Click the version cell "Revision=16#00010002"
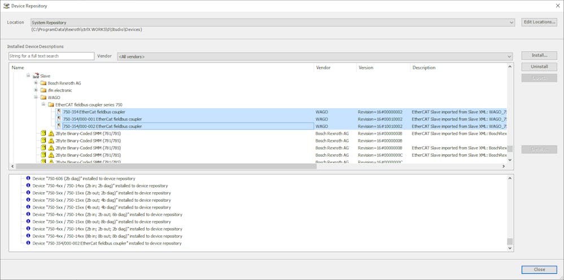 (x=380, y=119)
